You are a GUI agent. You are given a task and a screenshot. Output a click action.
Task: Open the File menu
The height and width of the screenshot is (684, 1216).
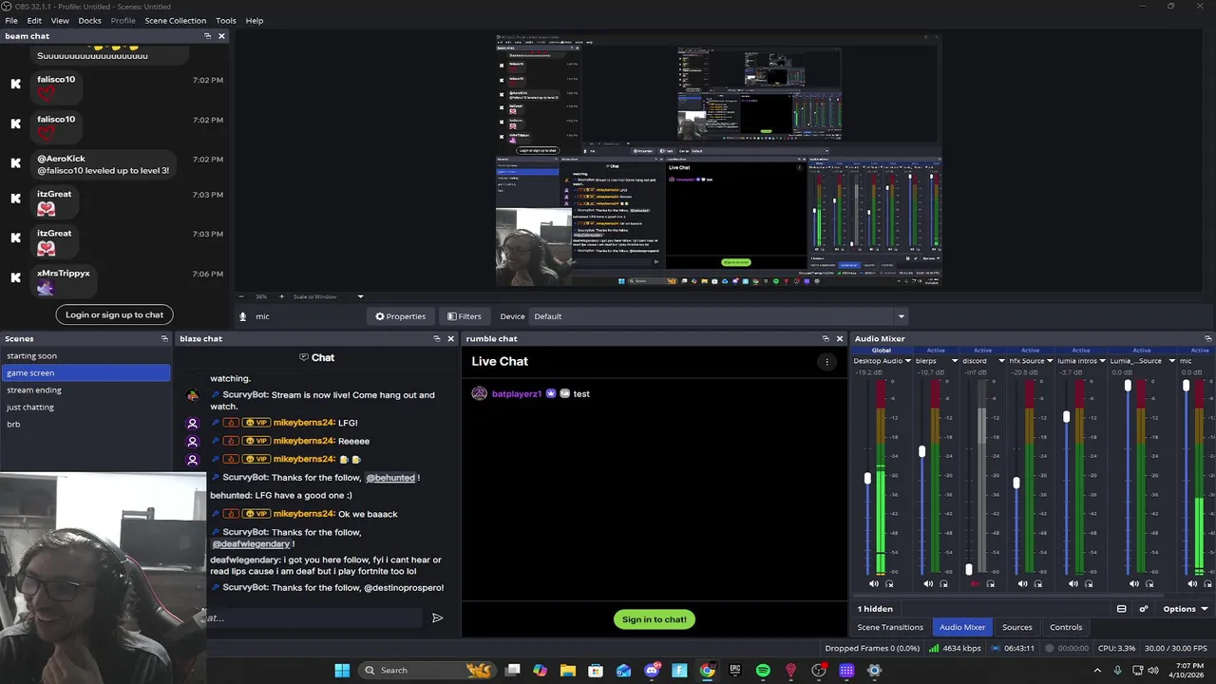click(x=11, y=20)
